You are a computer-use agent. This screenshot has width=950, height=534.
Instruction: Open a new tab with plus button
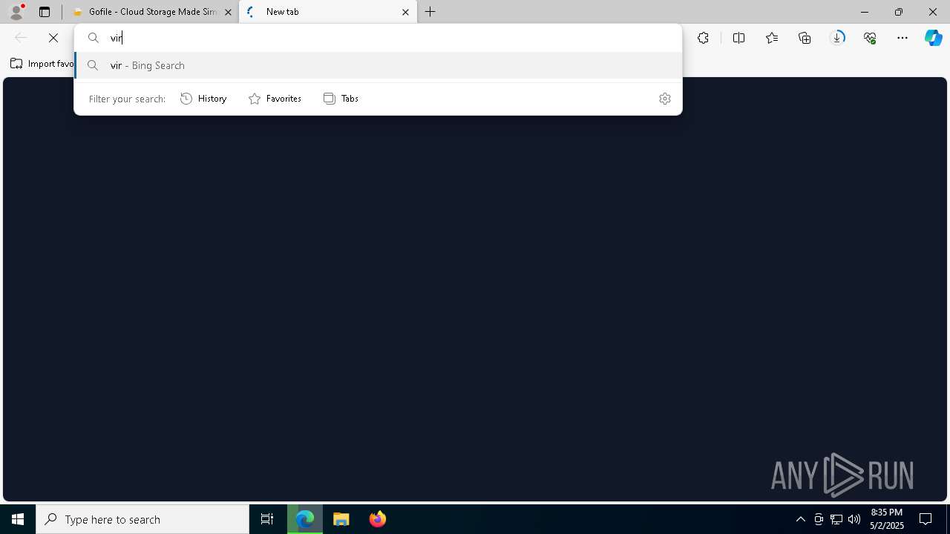pos(430,12)
